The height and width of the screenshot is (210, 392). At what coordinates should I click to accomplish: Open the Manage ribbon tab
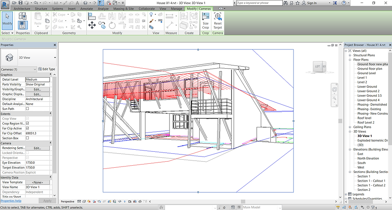176,9
